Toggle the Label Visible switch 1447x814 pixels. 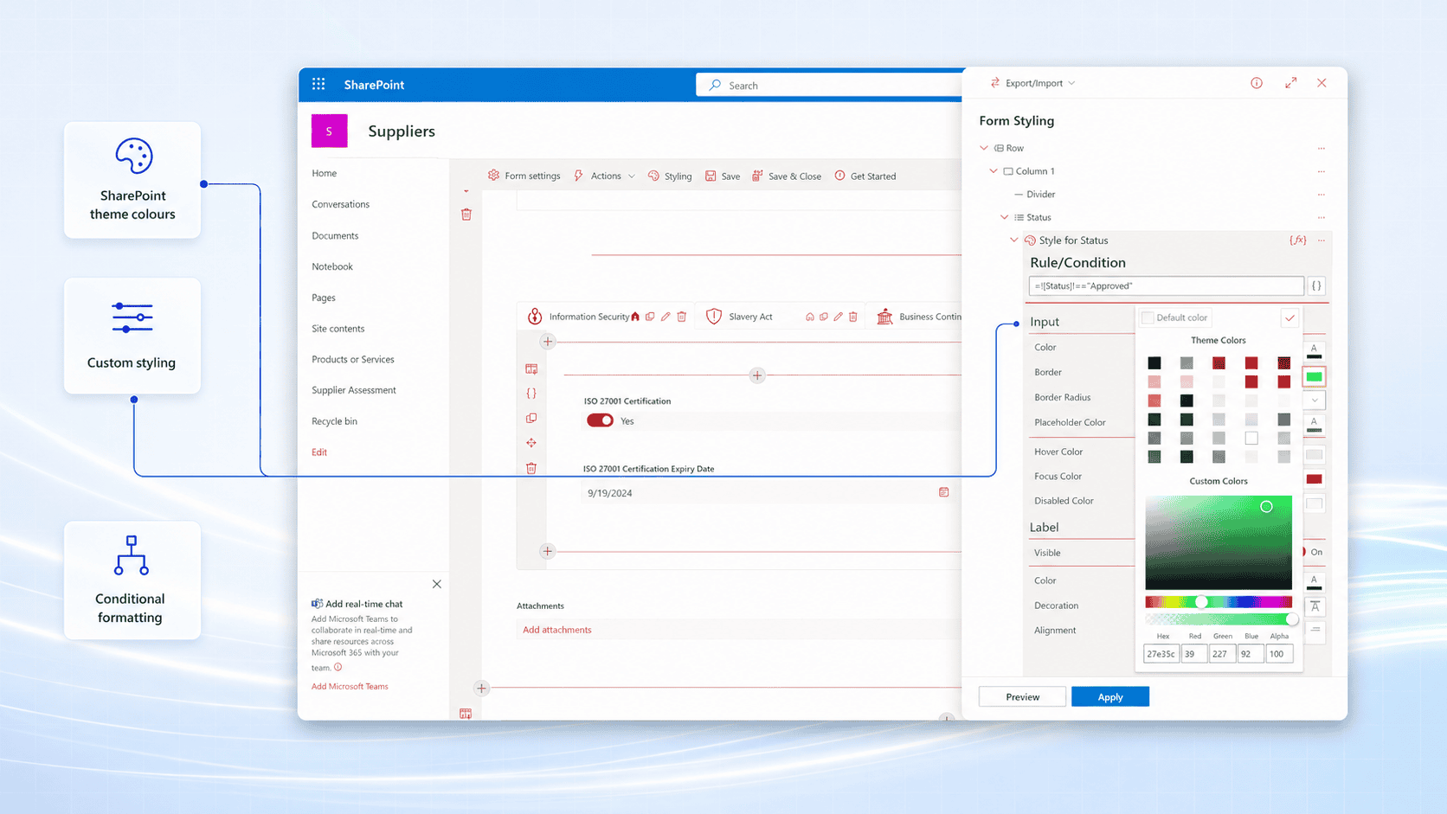[x=1303, y=552]
